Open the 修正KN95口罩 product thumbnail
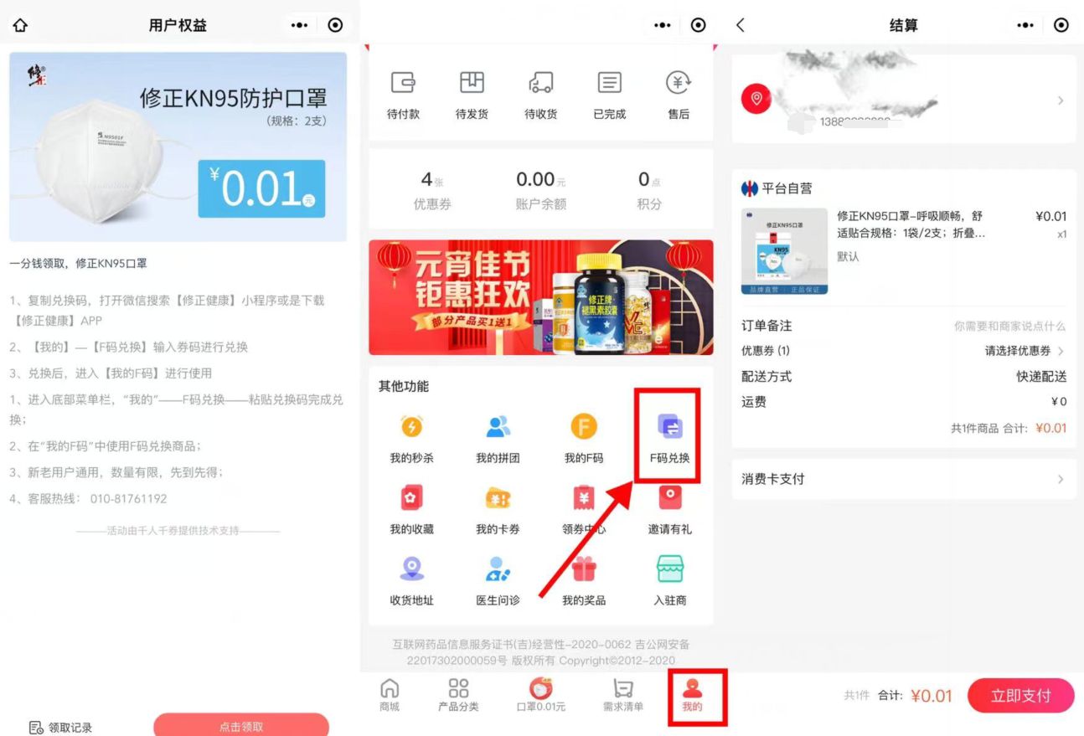The height and width of the screenshot is (736, 1084). pyautogui.click(x=784, y=251)
